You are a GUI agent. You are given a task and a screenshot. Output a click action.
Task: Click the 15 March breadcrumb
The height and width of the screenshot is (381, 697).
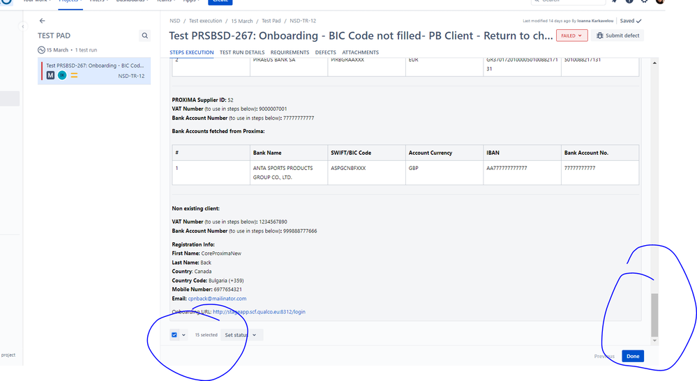click(x=242, y=21)
